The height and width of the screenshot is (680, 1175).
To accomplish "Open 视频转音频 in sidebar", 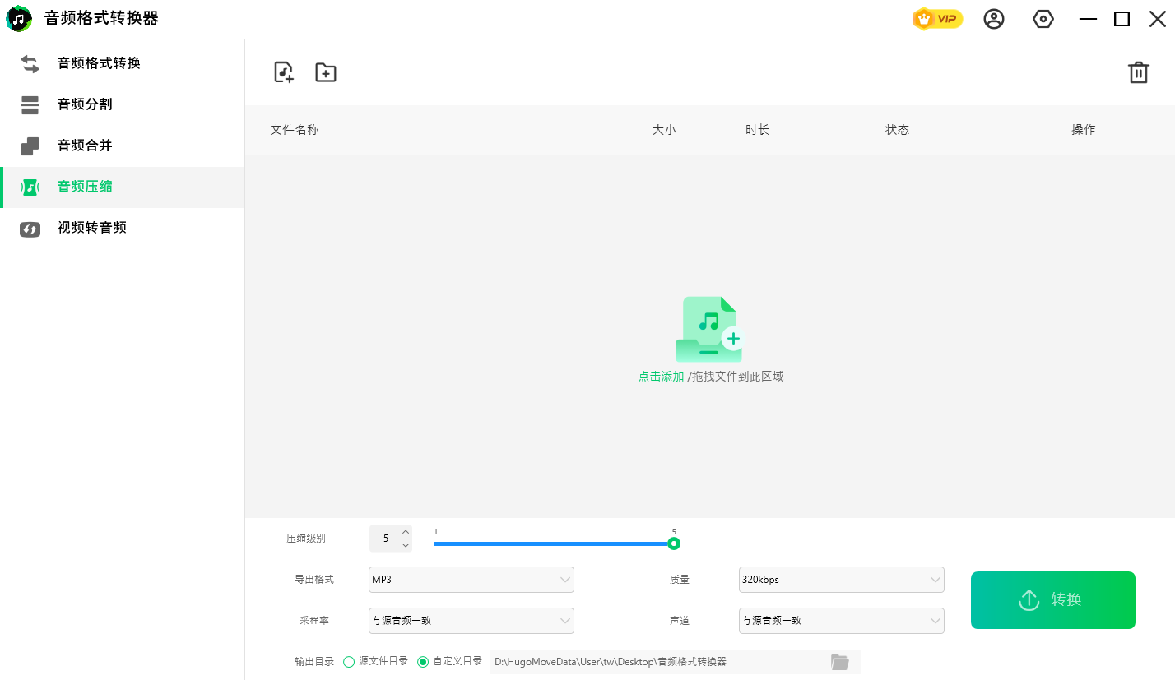I will [x=122, y=228].
